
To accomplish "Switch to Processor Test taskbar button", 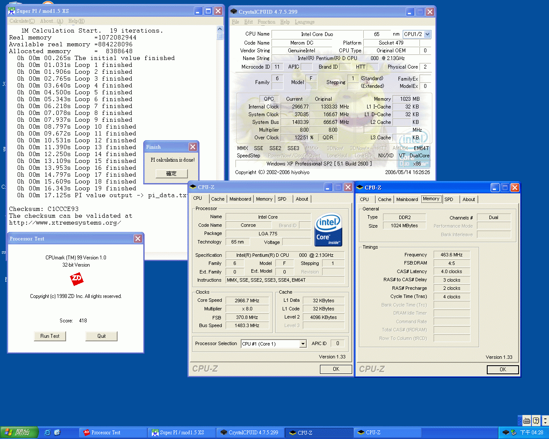I will [x=113, y=433].
